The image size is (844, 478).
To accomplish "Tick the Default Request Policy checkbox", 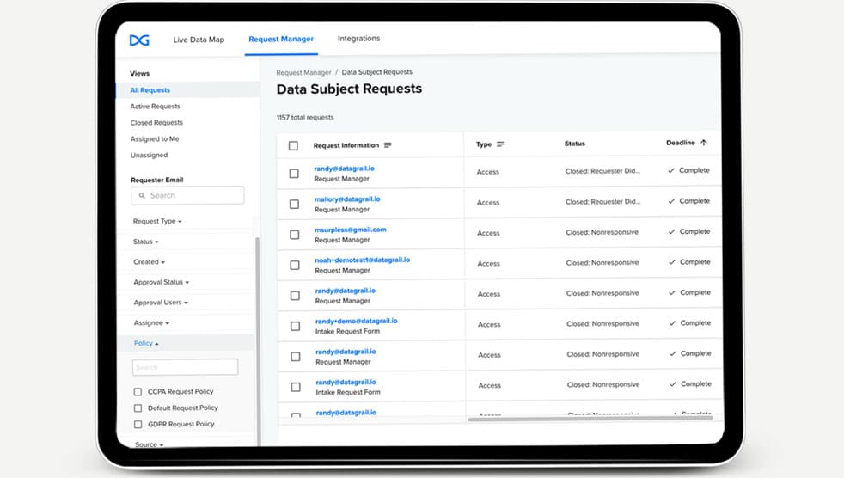I will pyautogui.click(x=138, y=408).
